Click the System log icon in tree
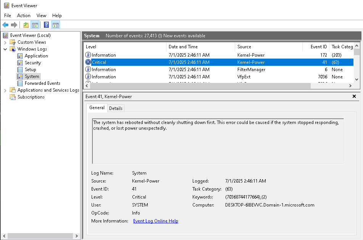 (x=20, y=76)
